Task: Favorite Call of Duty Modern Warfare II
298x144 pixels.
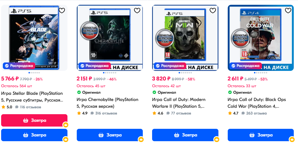Action: coord(213,10)
